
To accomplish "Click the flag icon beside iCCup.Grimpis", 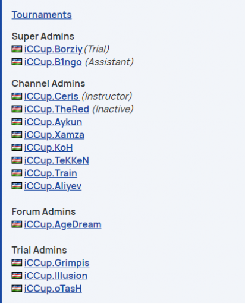I will point(17,263).
